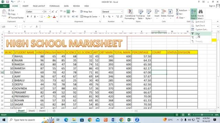
Task: Open the Fill dropdown
Action: (x=179, y=14)
